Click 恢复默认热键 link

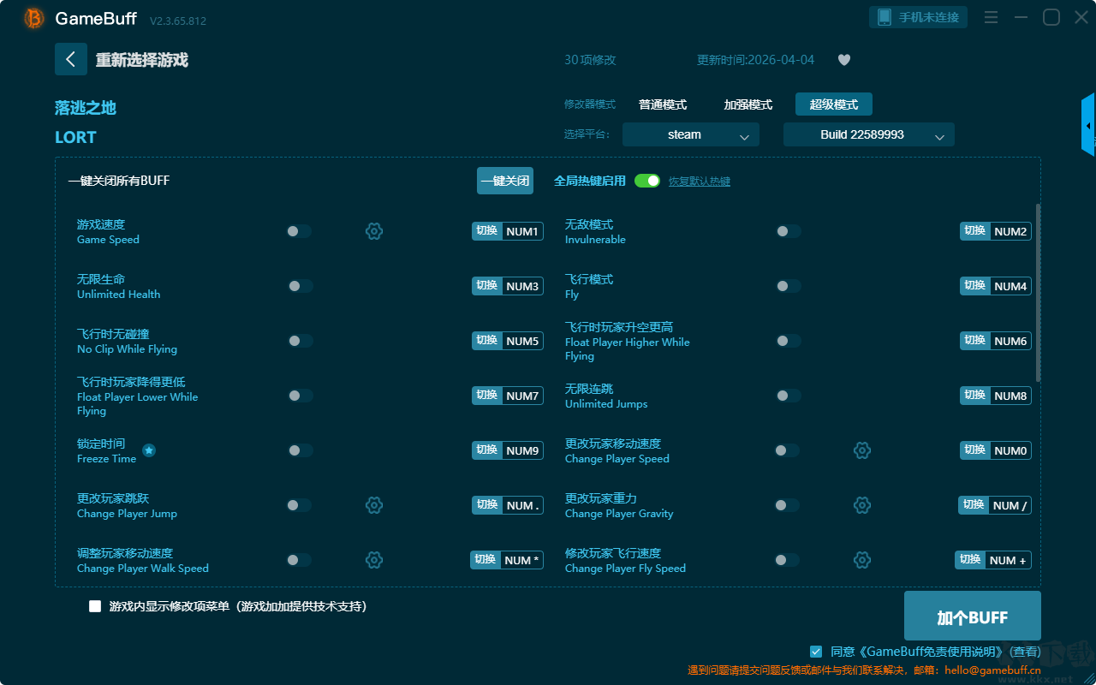coord(700,182)
